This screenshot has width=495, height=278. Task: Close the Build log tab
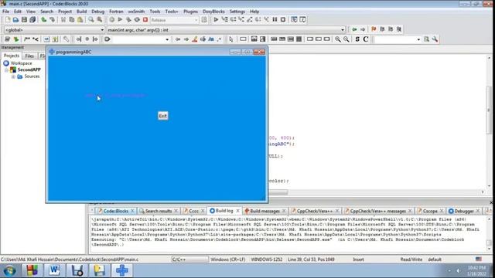pos(237,211)
